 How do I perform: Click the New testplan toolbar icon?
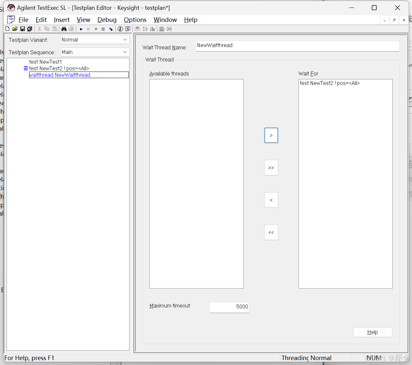[7, 29]
